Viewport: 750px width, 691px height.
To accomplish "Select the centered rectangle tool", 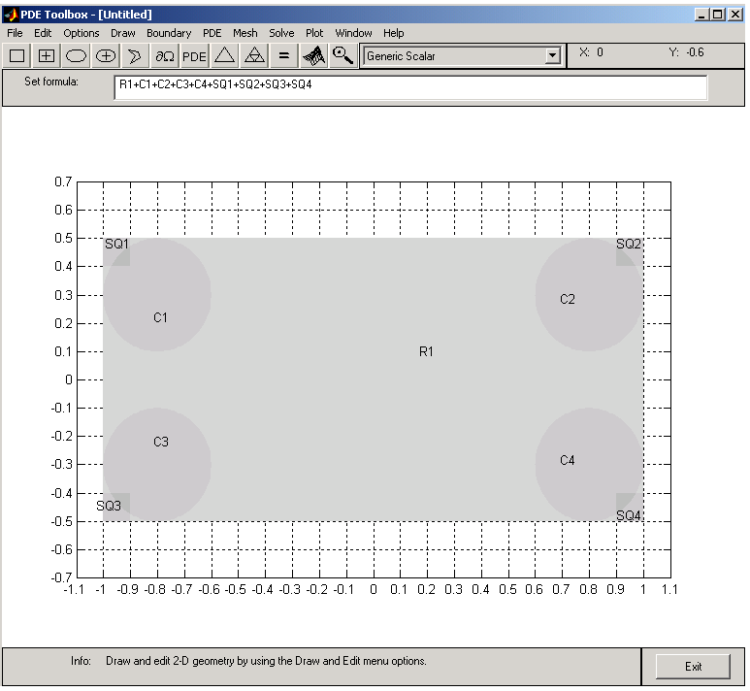I will 47,56.
